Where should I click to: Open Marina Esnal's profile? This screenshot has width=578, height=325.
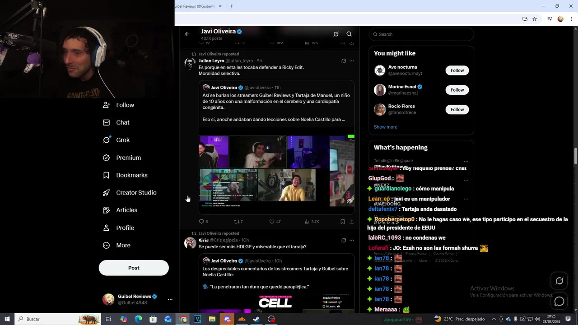pos(402,87)
